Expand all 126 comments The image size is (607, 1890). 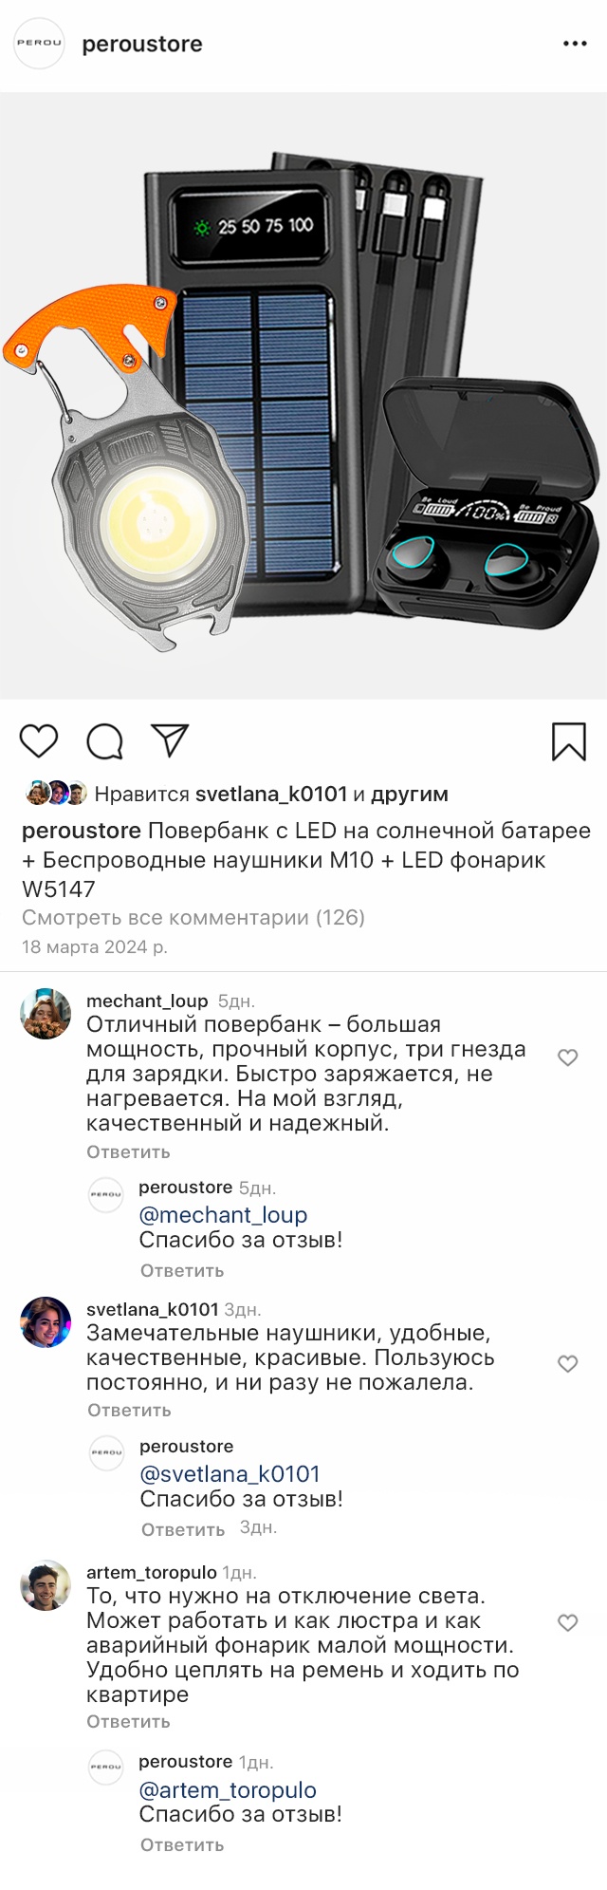[x=193, y=917]
